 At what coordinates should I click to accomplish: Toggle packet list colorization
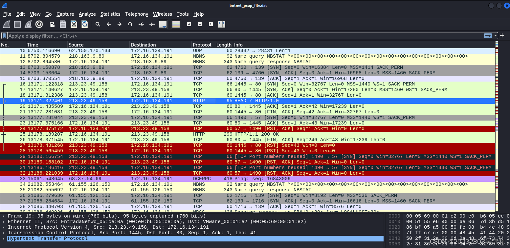pos(176,24)
